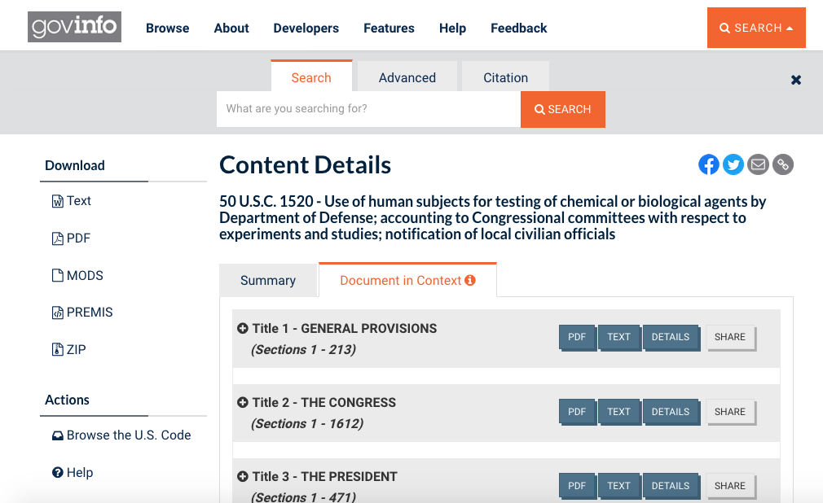Viewport: 823px width, 503px height.
Task: Select the Citation search tab
Action: tap(505, 77)
